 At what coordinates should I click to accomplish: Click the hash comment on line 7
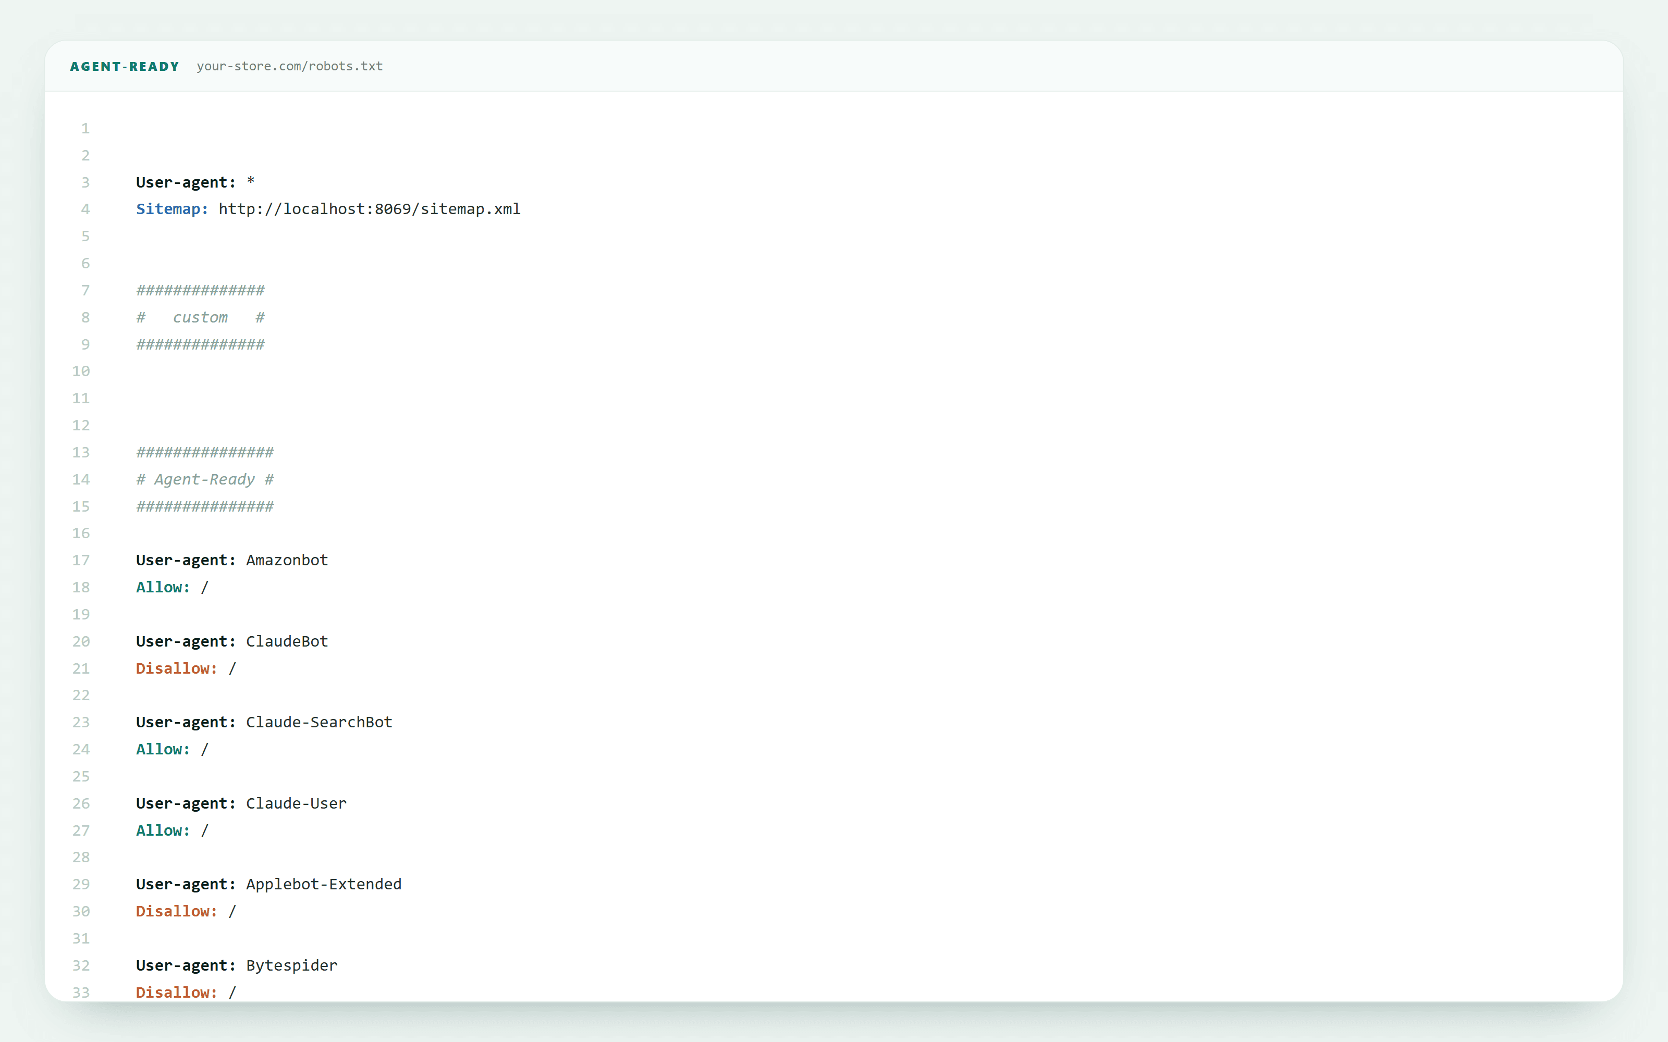point(201,290)
